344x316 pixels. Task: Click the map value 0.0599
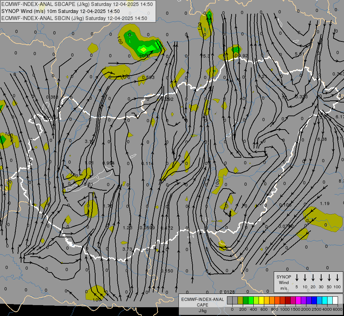[147, 228]
